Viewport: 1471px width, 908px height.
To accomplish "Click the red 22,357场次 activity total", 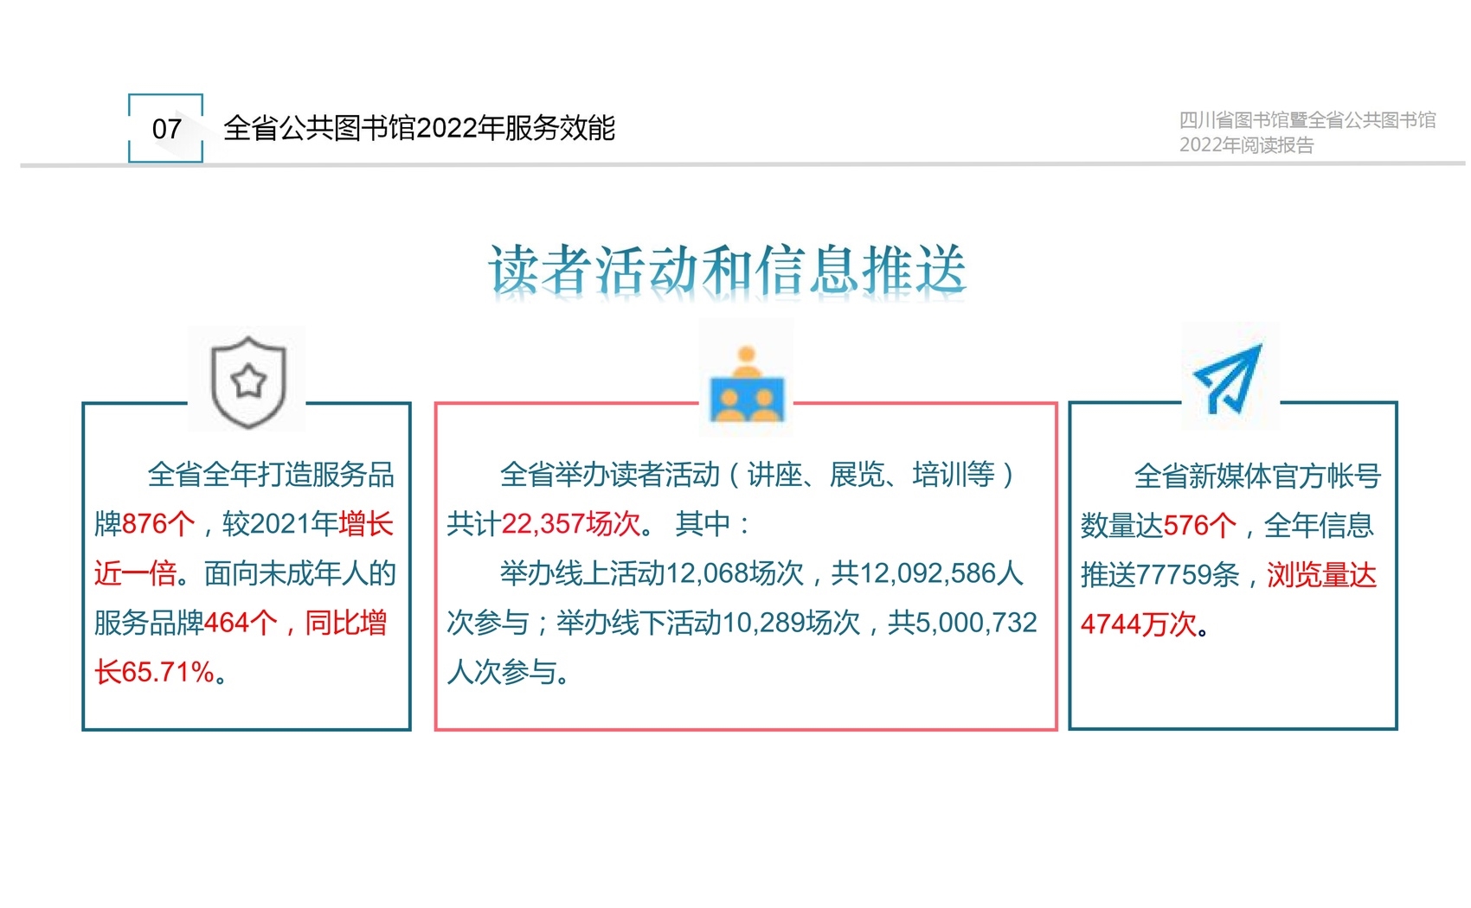I will tap(571, 524).
